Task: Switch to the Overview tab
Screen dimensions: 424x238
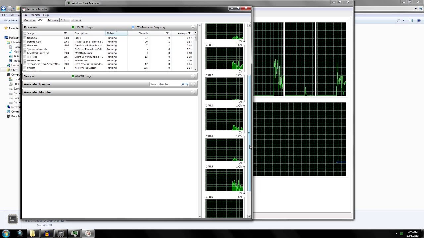Action: pos(29,20)
